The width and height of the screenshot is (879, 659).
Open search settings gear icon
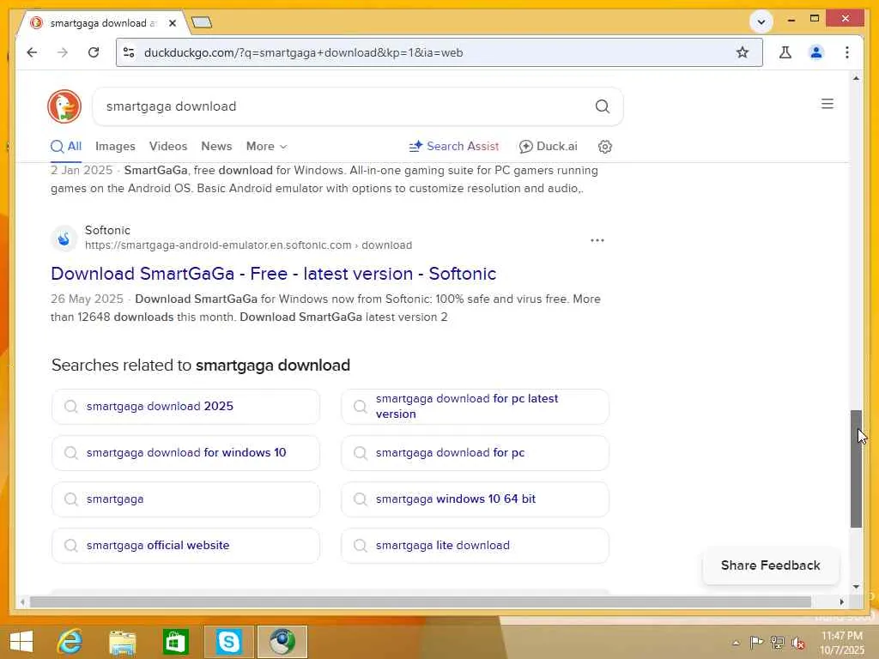click(605, 146)
